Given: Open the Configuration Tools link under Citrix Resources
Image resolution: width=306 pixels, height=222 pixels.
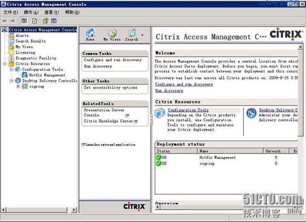Looking at the screenshot, I should point(188,110).
